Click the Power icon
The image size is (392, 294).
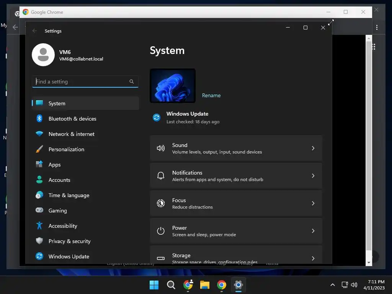(161, 231)
